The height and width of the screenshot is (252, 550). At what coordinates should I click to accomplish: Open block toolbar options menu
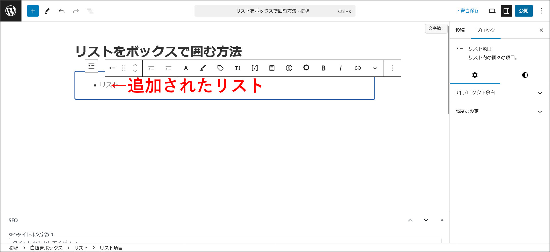(x=392, y=68)
